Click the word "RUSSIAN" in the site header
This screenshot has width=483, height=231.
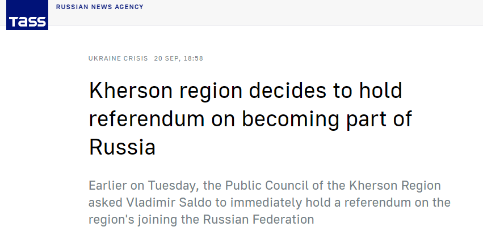pos(72,7)
